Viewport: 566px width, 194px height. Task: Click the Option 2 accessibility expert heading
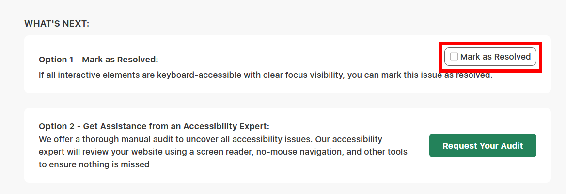pos(154,126)
